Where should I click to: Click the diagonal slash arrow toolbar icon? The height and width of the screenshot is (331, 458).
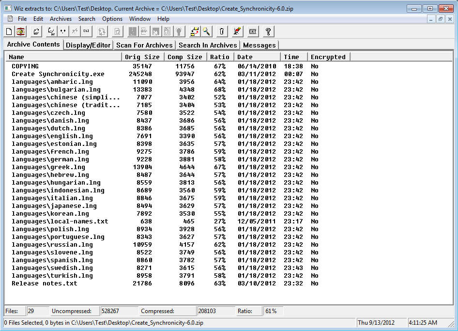75,32
